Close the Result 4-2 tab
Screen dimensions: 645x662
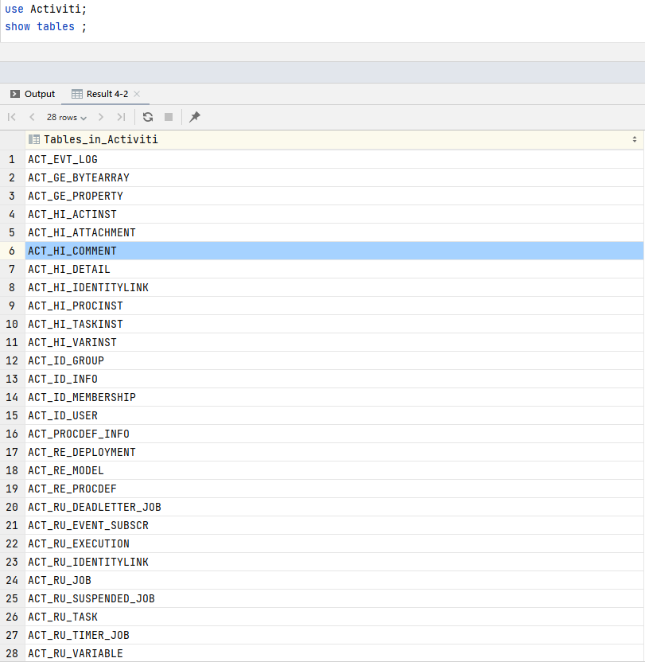pos(137,94)
